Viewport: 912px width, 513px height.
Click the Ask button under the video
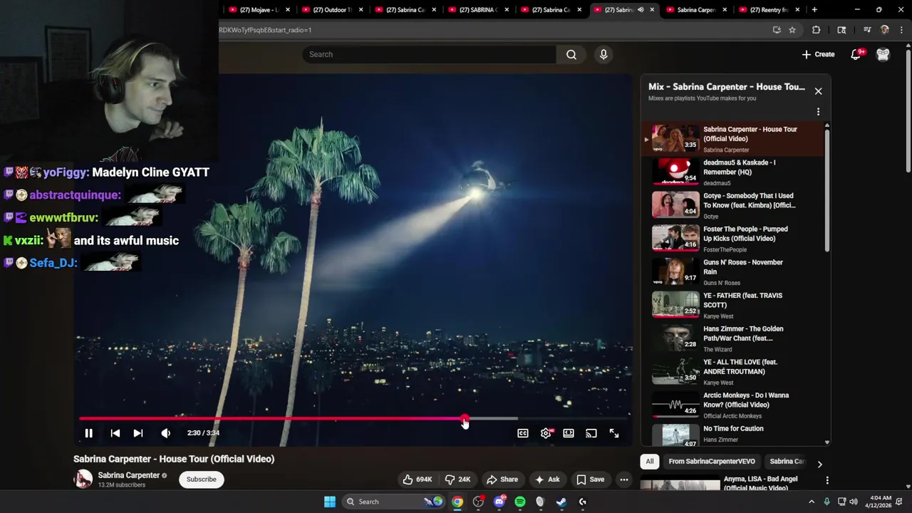(547, 480)
